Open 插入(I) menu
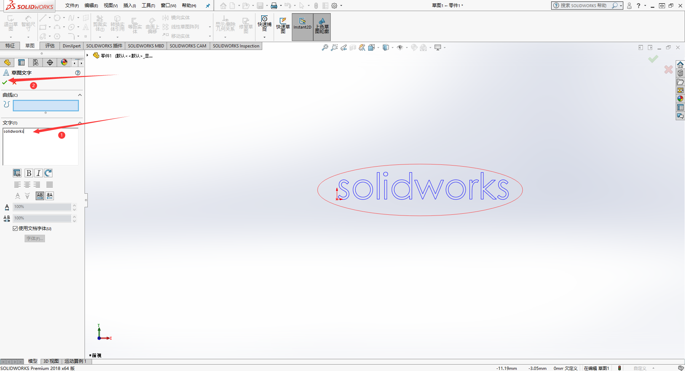This screenshot has height=371, width=685. click(130, 5)
